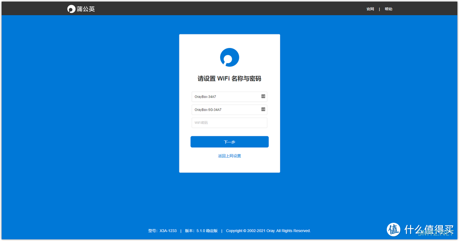Click the 蒲公英 logo in header
Viewport: 459px width, 241px height.
click(81, 9)
